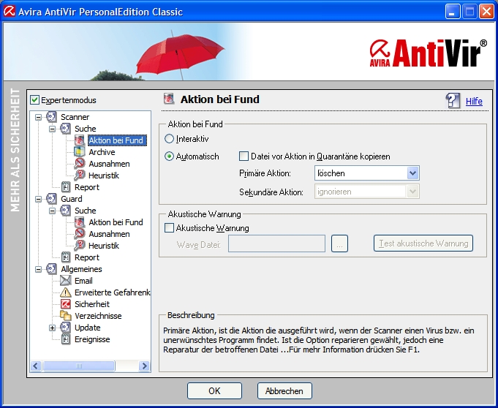The image size is (498, 408).
Task: Click the Aktion bei Fund icon under Guard
Action: click(80, 222)
